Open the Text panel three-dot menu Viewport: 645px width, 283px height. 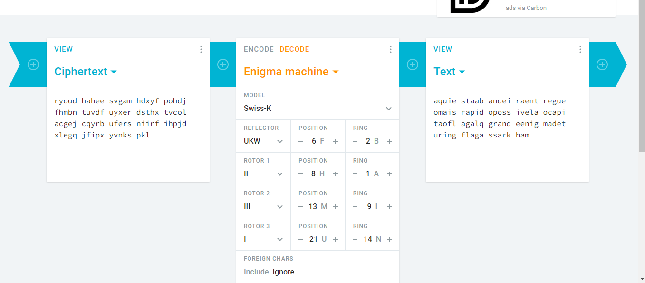pos(580,49)
